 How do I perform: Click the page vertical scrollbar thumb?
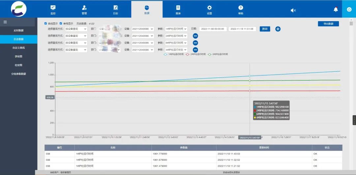351,23
